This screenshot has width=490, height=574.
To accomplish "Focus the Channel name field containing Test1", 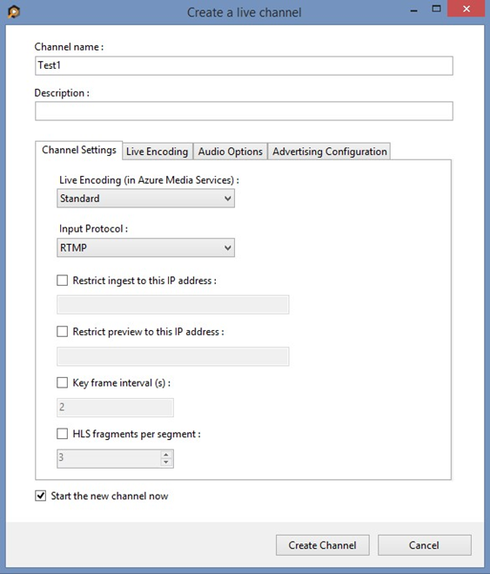I will pos(244,65).
